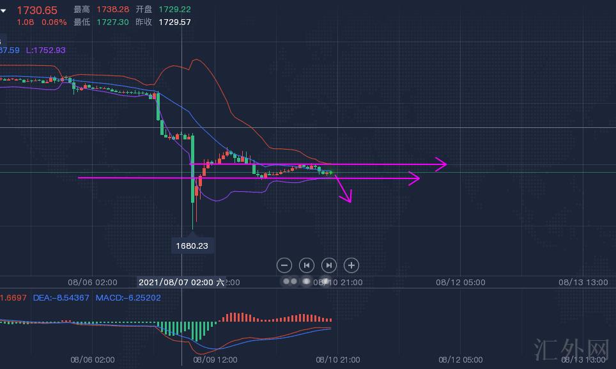Open the symbol dropdown arrow beside price

coord(4,10)
